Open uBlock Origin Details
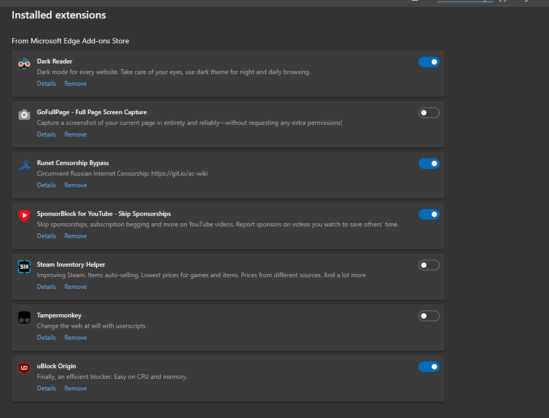Image resolution: width=549 pixels, height=418 pixels. point(46,388)
